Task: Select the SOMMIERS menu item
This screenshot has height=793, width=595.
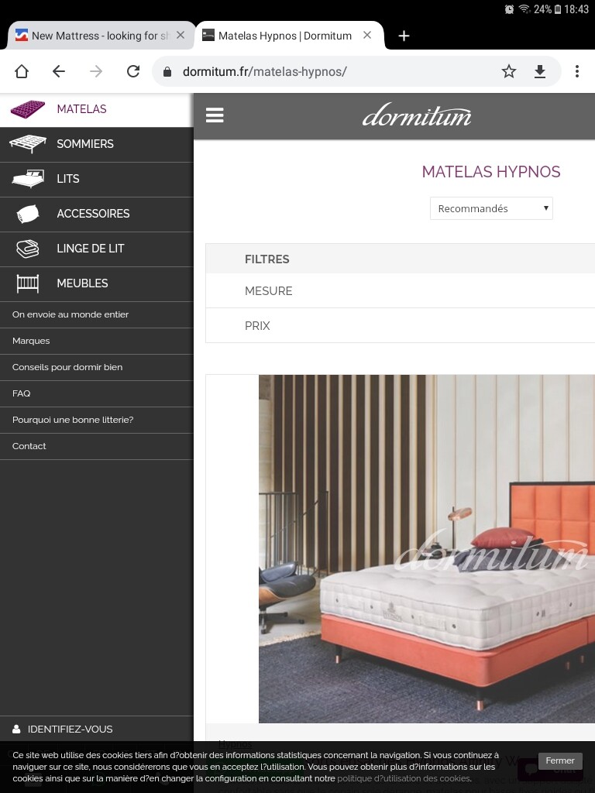Action: coord(97,144)
